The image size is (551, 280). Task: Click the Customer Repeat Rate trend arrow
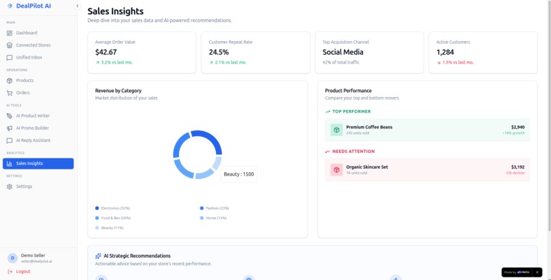211,62
